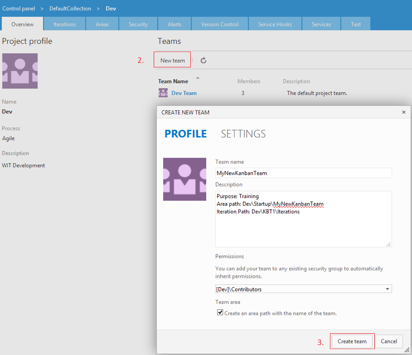Click the New team button
412x355 pixels.
(x=172, y=60)
